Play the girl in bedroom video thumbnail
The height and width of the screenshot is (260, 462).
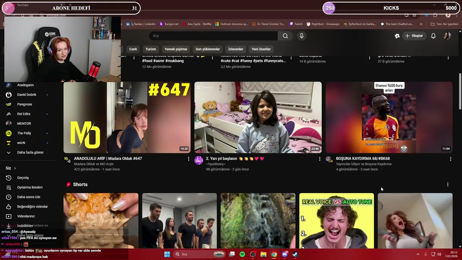[x=258, y=117]
